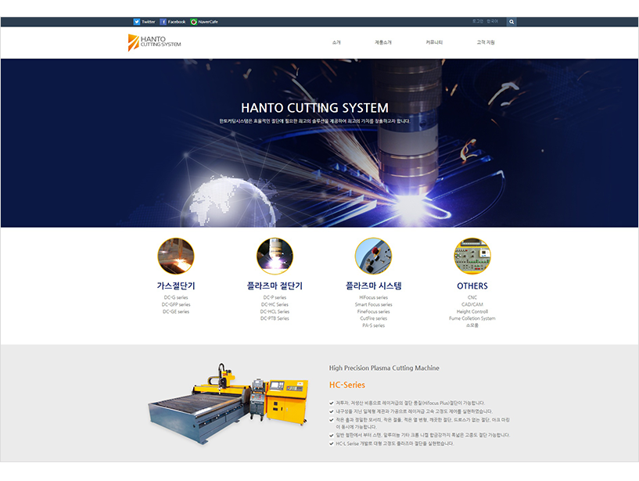Open DC-HC Series link
639x481 pixels.
click(x=275, y=304)
